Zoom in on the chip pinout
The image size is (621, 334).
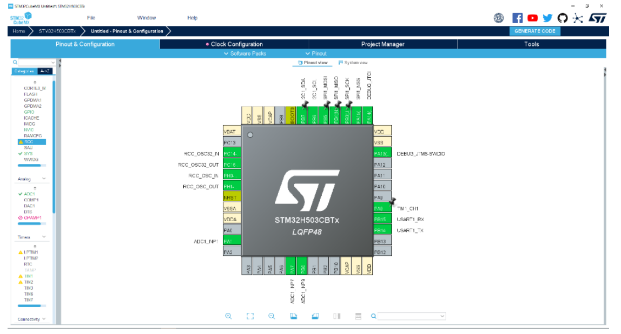point(228,316)
